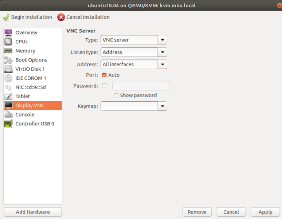Select Console in the hardware list
The width and height of the screenshot is (282, 219).
[x=33, y=114]
